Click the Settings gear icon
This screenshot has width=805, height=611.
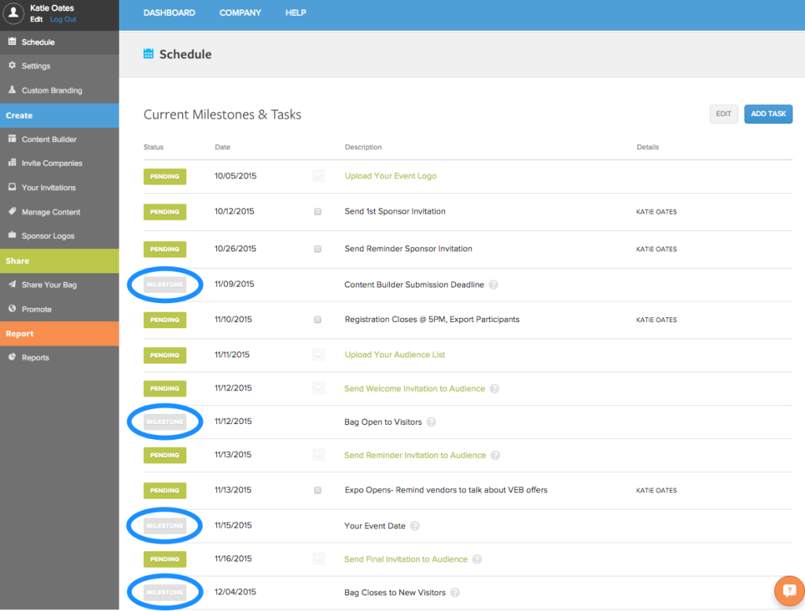click(12, 66)
